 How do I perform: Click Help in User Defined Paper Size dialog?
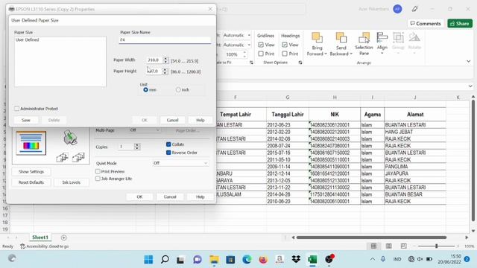200,120
